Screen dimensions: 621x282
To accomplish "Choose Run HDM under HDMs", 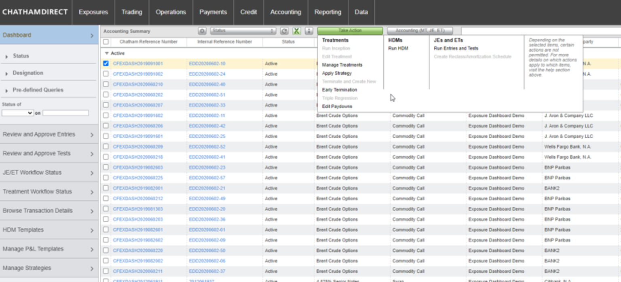I will tap(398, 48).
